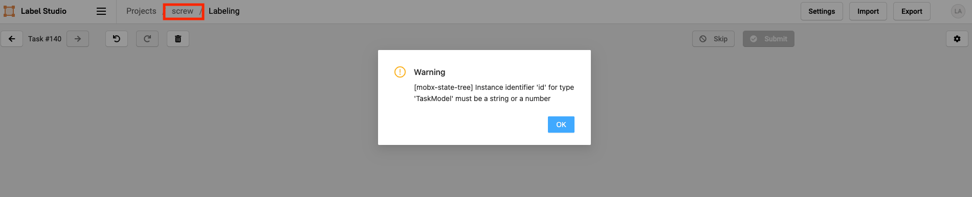
Task: Navigate to Projects breadcrumb
Action: (141, 11)
